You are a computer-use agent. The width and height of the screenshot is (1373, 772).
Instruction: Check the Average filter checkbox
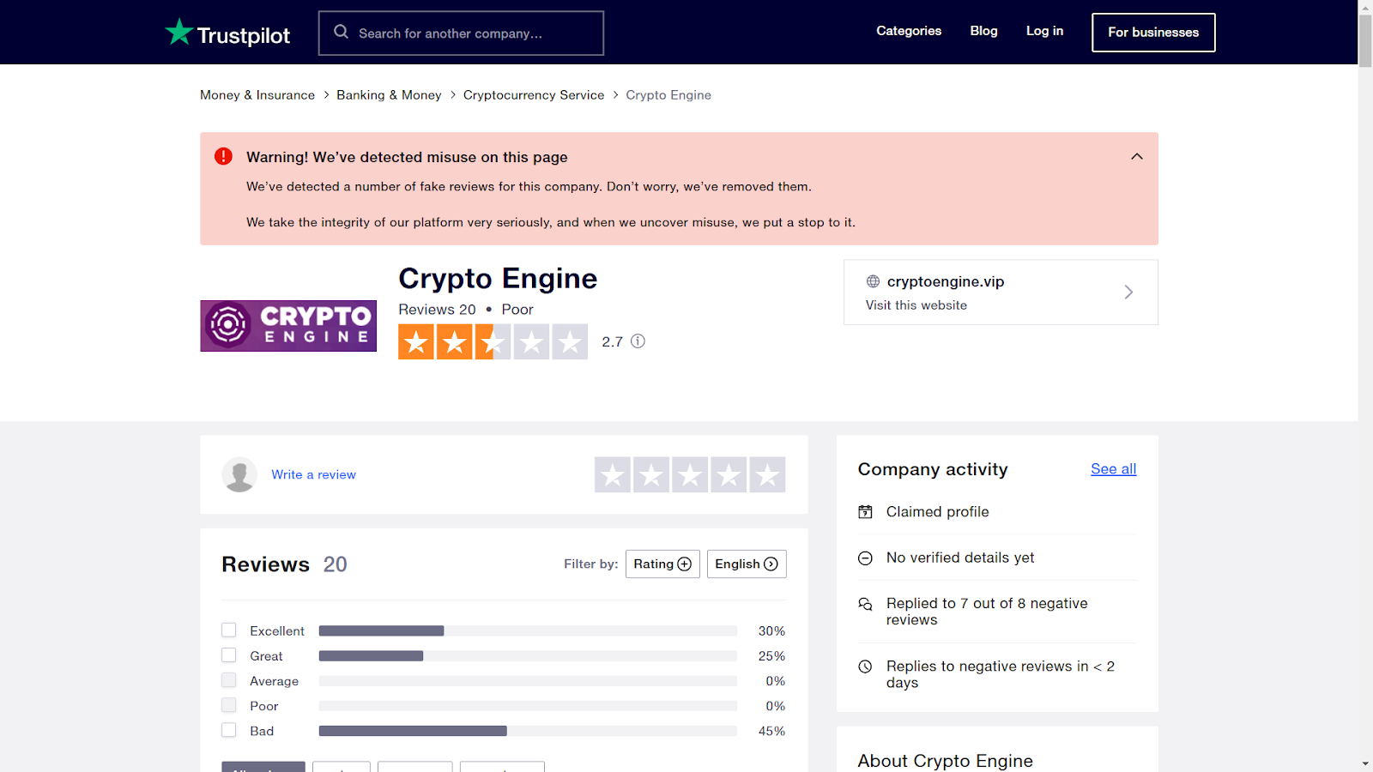tap(228, 680)
